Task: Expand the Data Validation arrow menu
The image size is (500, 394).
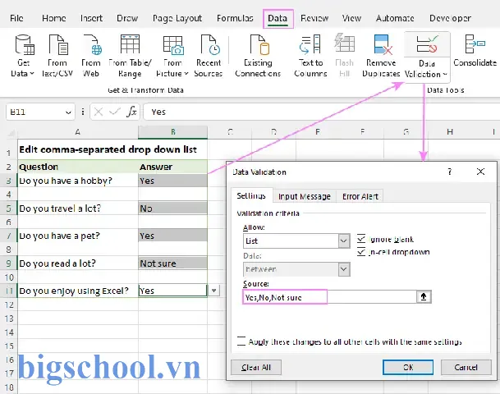Action: click(444, 74)
